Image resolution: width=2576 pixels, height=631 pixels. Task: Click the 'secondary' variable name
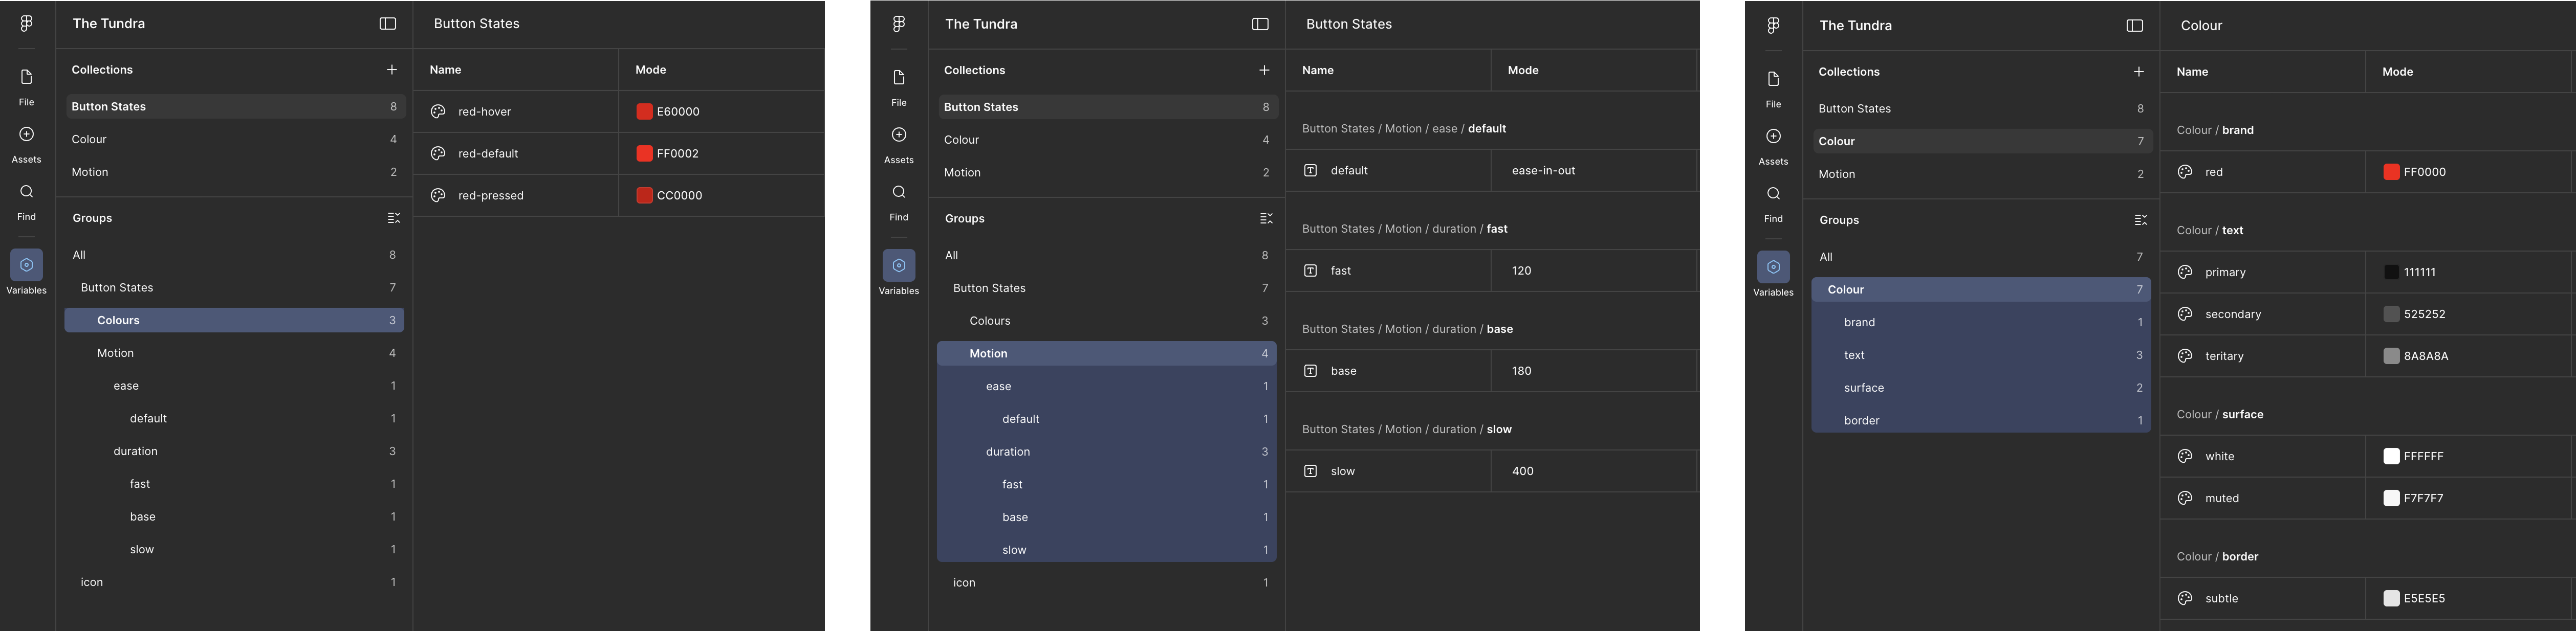2232,314
